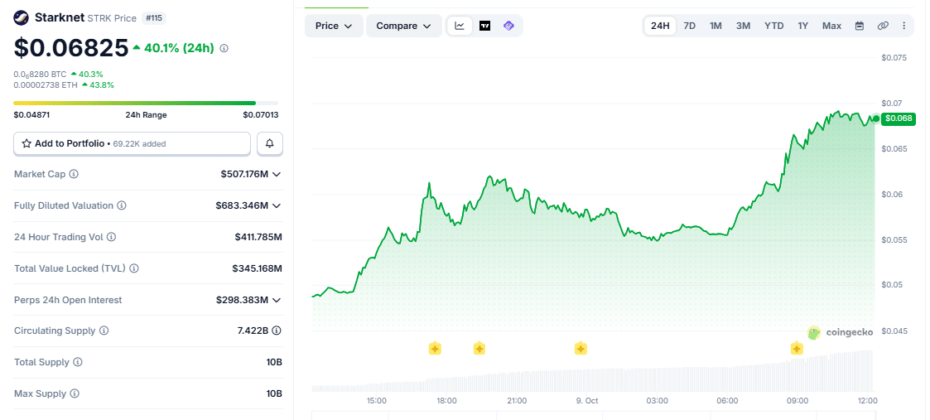Select the line chart view icon

460,26
